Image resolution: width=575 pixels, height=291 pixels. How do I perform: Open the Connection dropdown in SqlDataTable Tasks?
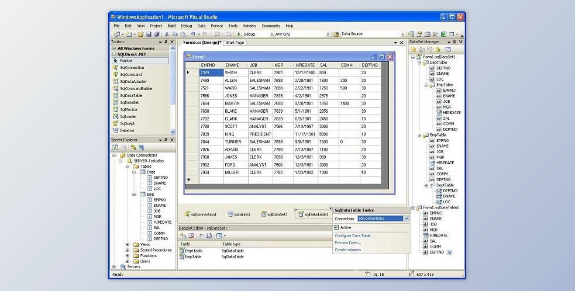pyautogui.click(x=407, y=219)
